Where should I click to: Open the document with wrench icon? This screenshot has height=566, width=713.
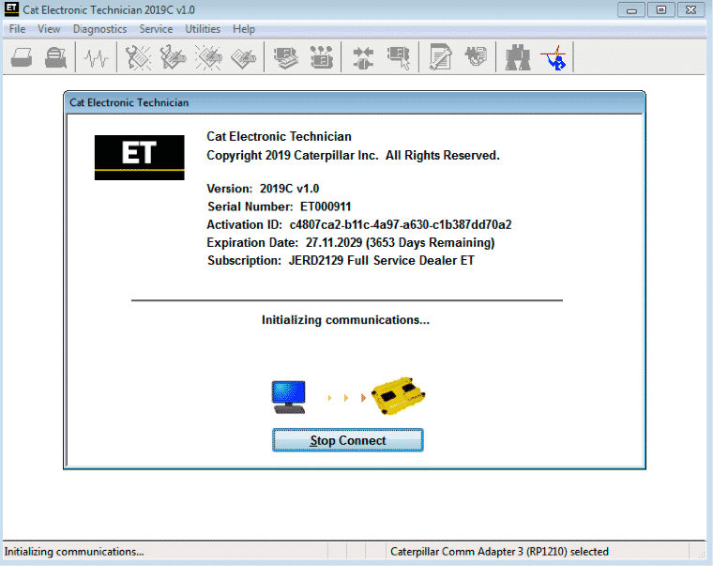pos(440,57)
